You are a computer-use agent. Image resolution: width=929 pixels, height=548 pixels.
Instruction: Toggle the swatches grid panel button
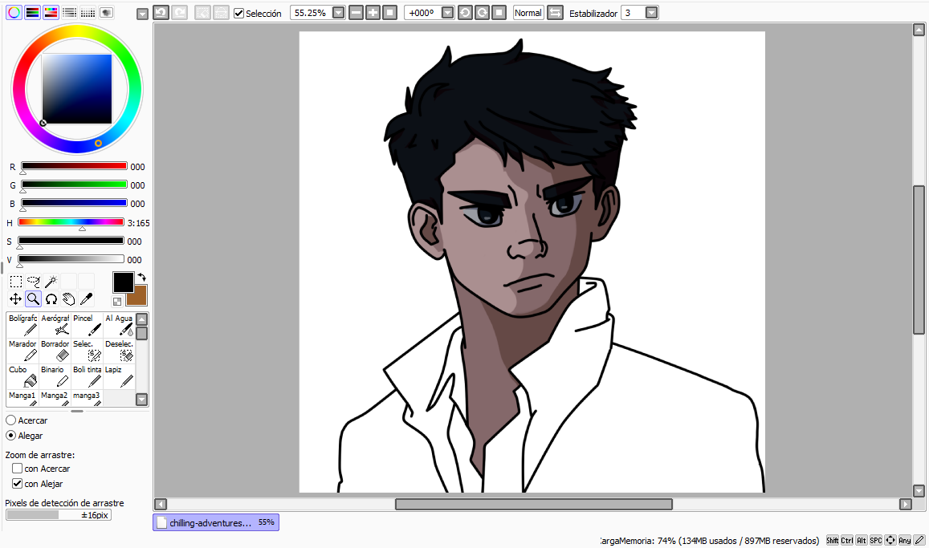[88, 12]
